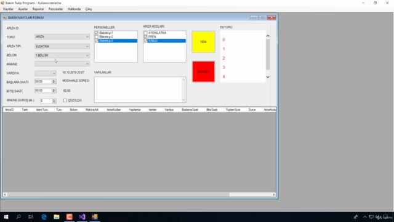Screen dimensions: 394x222
Task: Click BİTİŞ SAATİ time field
Action: tap(43, 91)
